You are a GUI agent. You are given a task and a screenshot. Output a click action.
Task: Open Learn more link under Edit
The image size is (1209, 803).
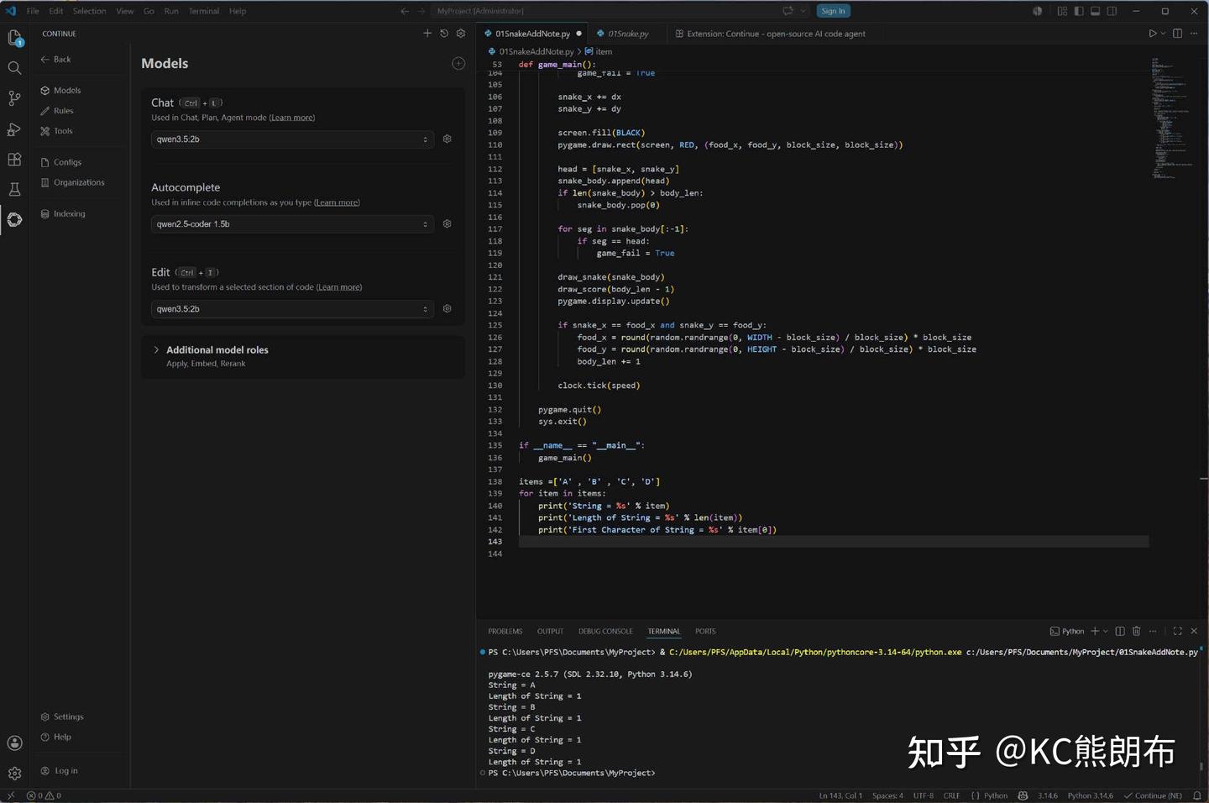339,287
